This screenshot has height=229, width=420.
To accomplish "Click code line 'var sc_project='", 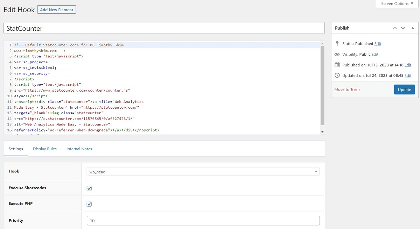I will point(31,62).
